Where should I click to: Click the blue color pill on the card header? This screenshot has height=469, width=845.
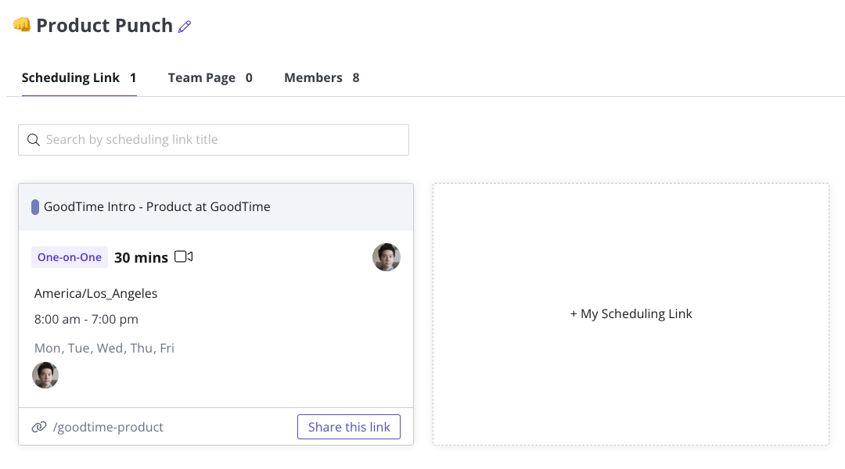point(35,207)
